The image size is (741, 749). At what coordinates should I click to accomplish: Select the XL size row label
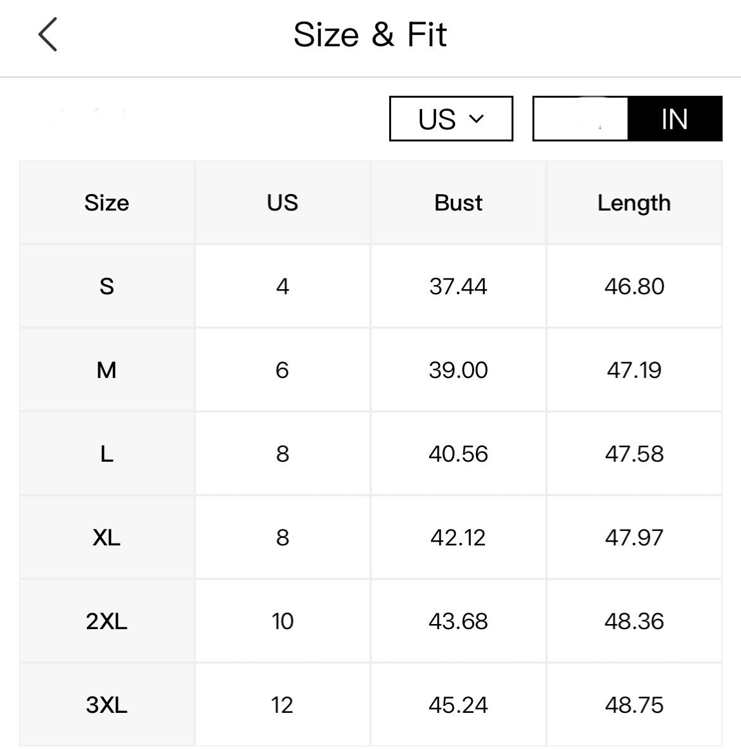coord(106,538)
